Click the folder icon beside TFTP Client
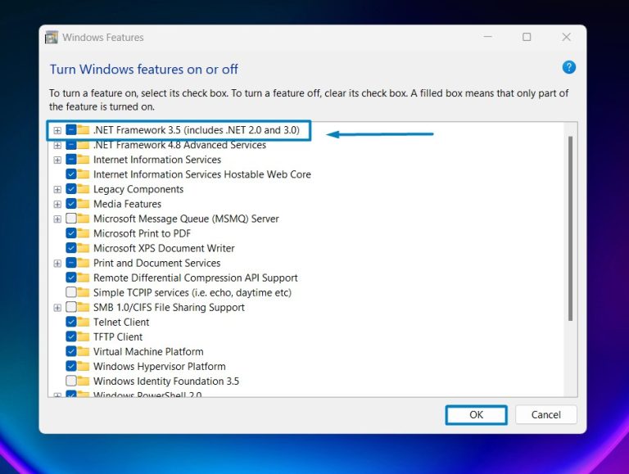Screen dimensions: 629x474 pyautogui.click(x=84, y=336)
